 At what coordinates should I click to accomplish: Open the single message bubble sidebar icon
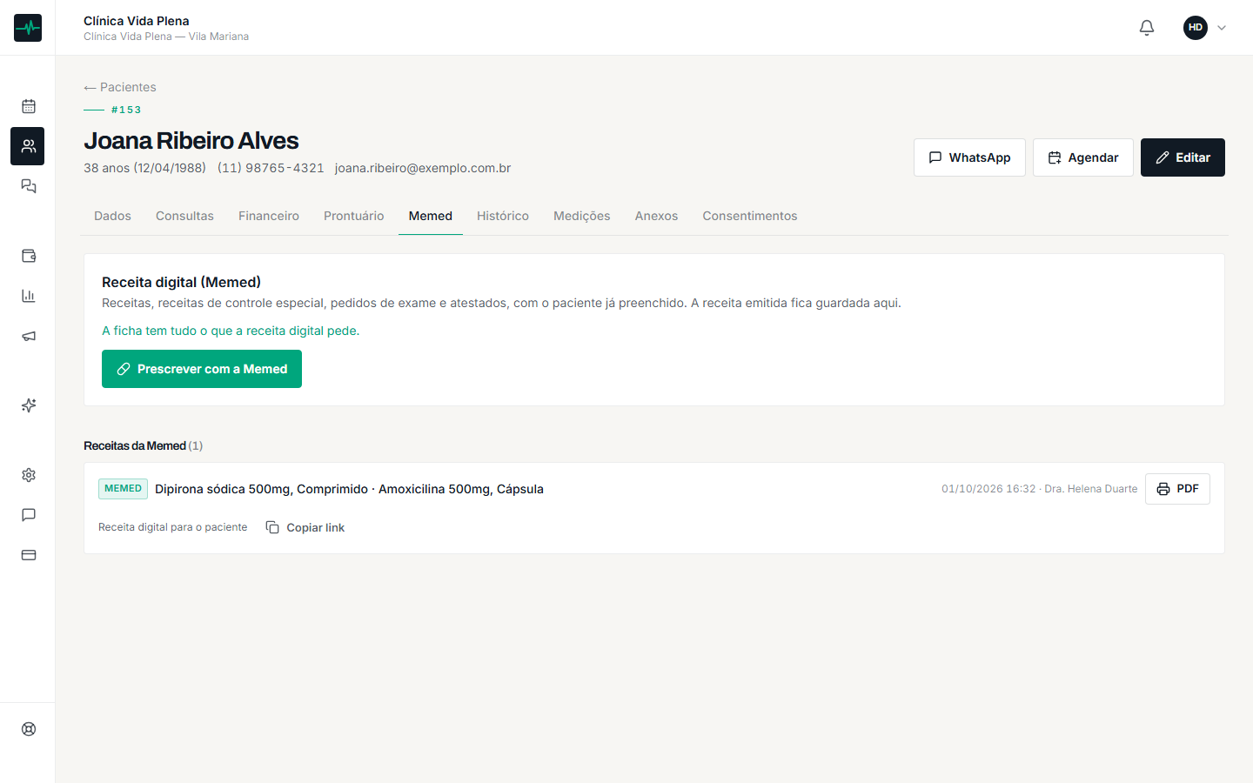pyautogui.click(x=29, y=515)
